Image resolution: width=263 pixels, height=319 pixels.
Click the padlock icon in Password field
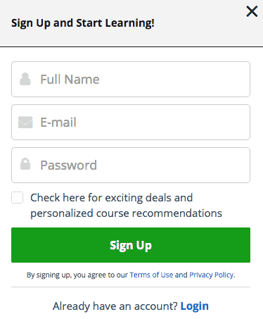coord(25,164)
